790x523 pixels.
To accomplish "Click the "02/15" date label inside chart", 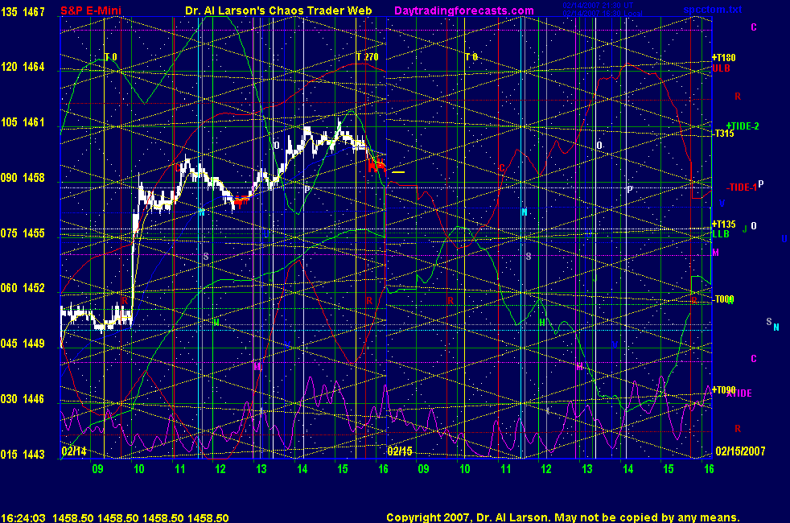I will pyautogui.click(x=400, y=451).
